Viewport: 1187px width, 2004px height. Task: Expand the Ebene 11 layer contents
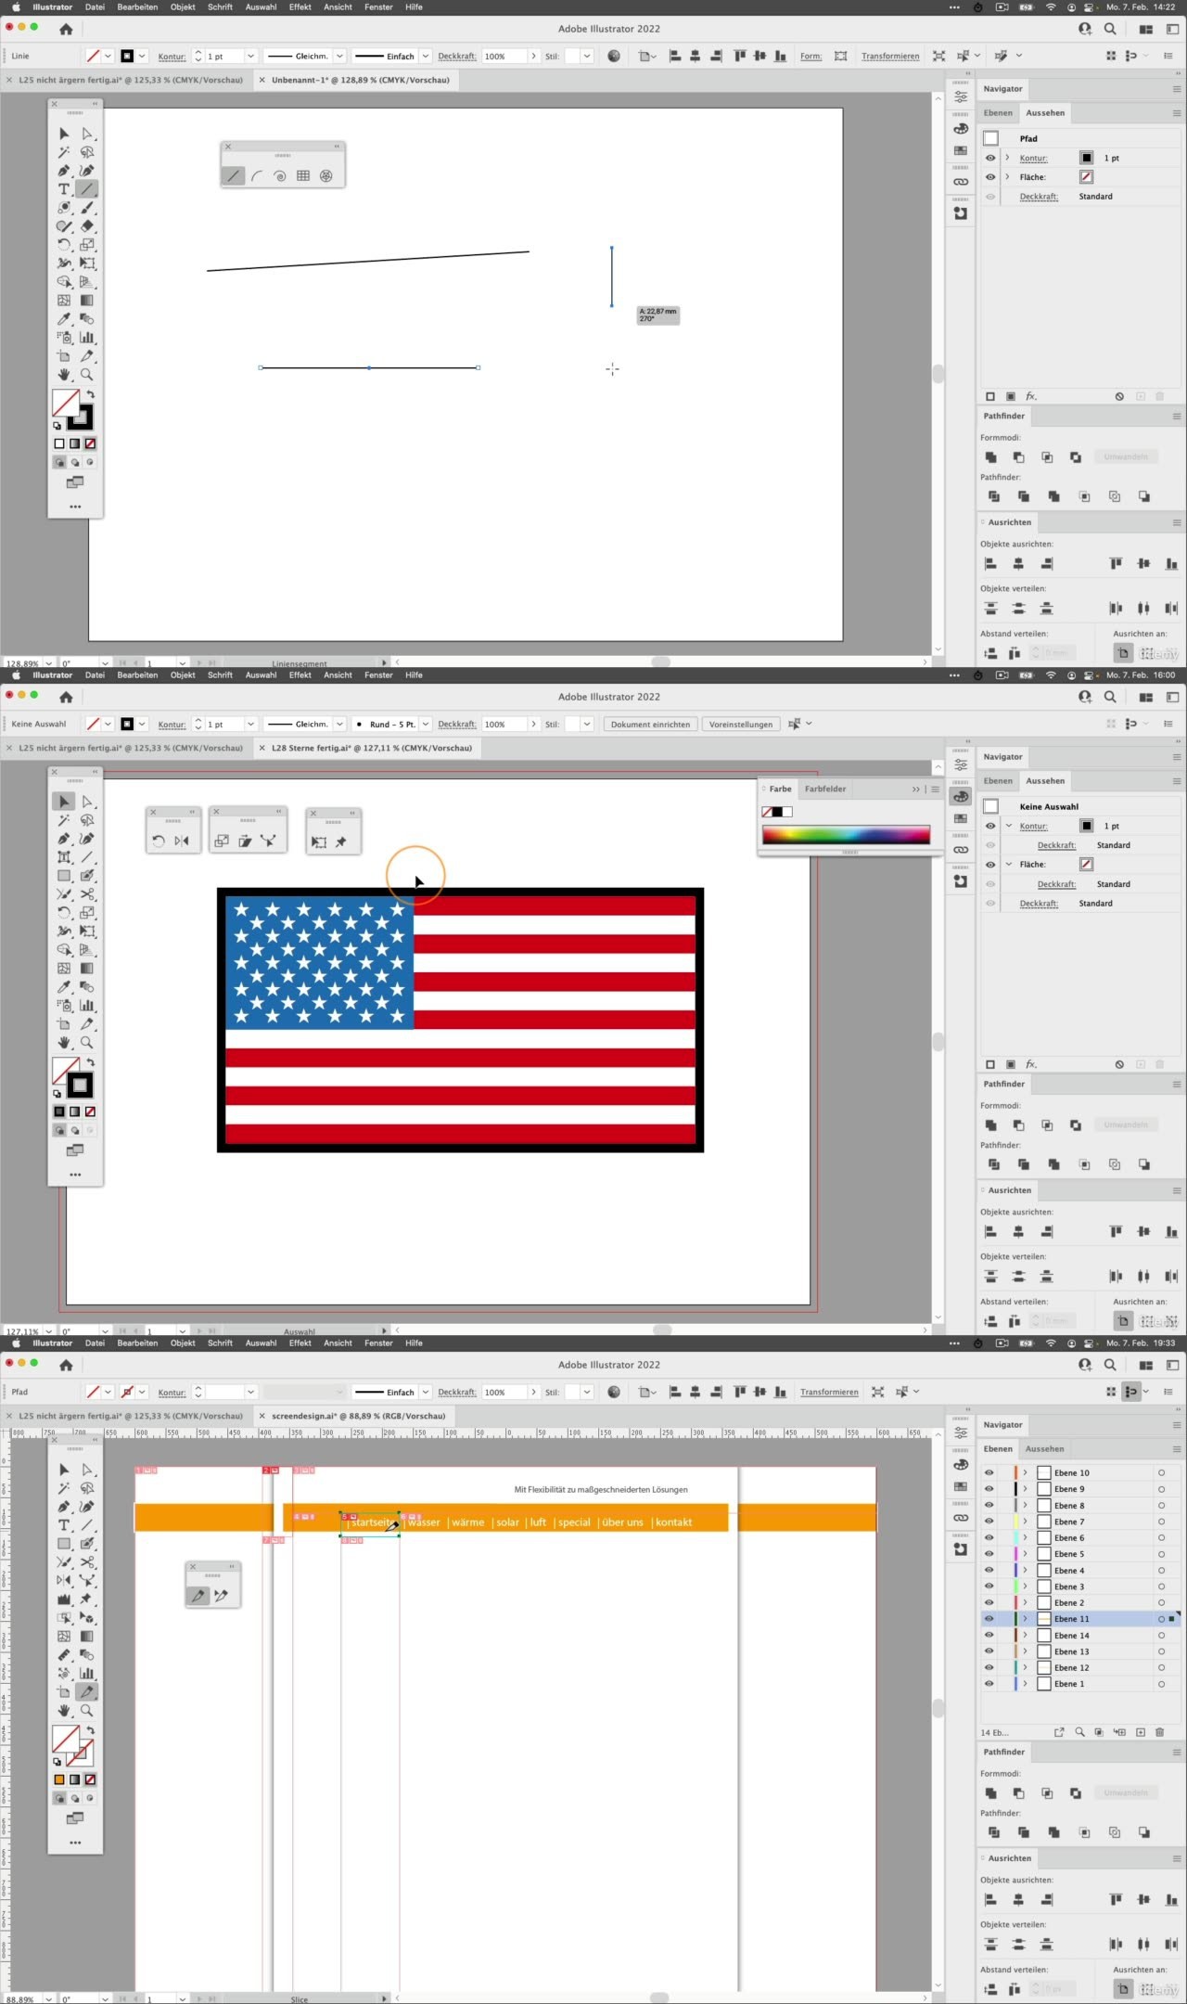tap(1025, 1619)
